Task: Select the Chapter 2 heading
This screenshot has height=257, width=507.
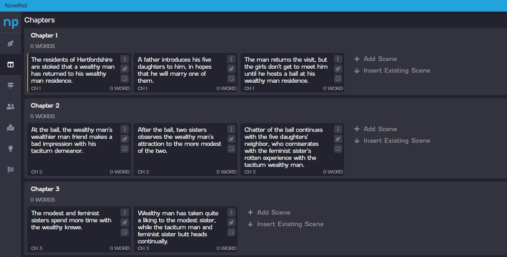Action: [45, 106]
